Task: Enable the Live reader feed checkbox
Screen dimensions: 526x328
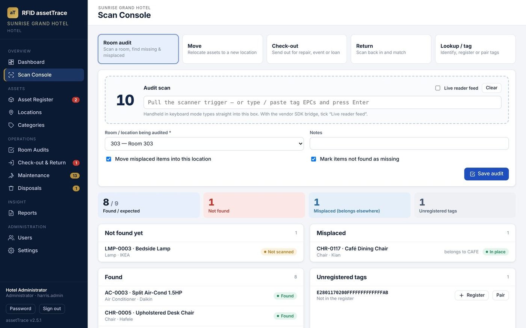Action: pos(438,88)
